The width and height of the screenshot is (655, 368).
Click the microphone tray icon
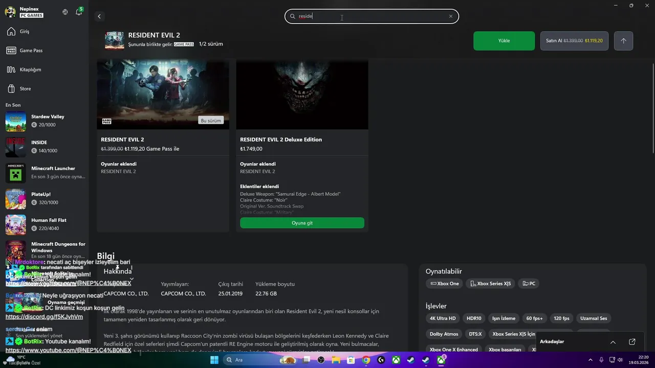coord(601,360)
